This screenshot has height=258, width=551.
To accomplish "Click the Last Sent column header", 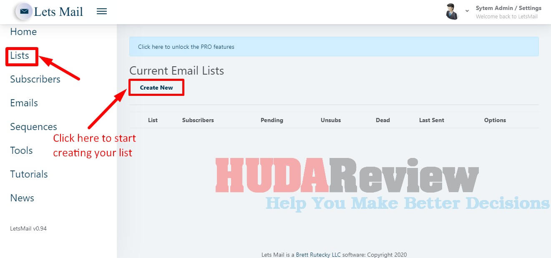I will tap(432, 120).
